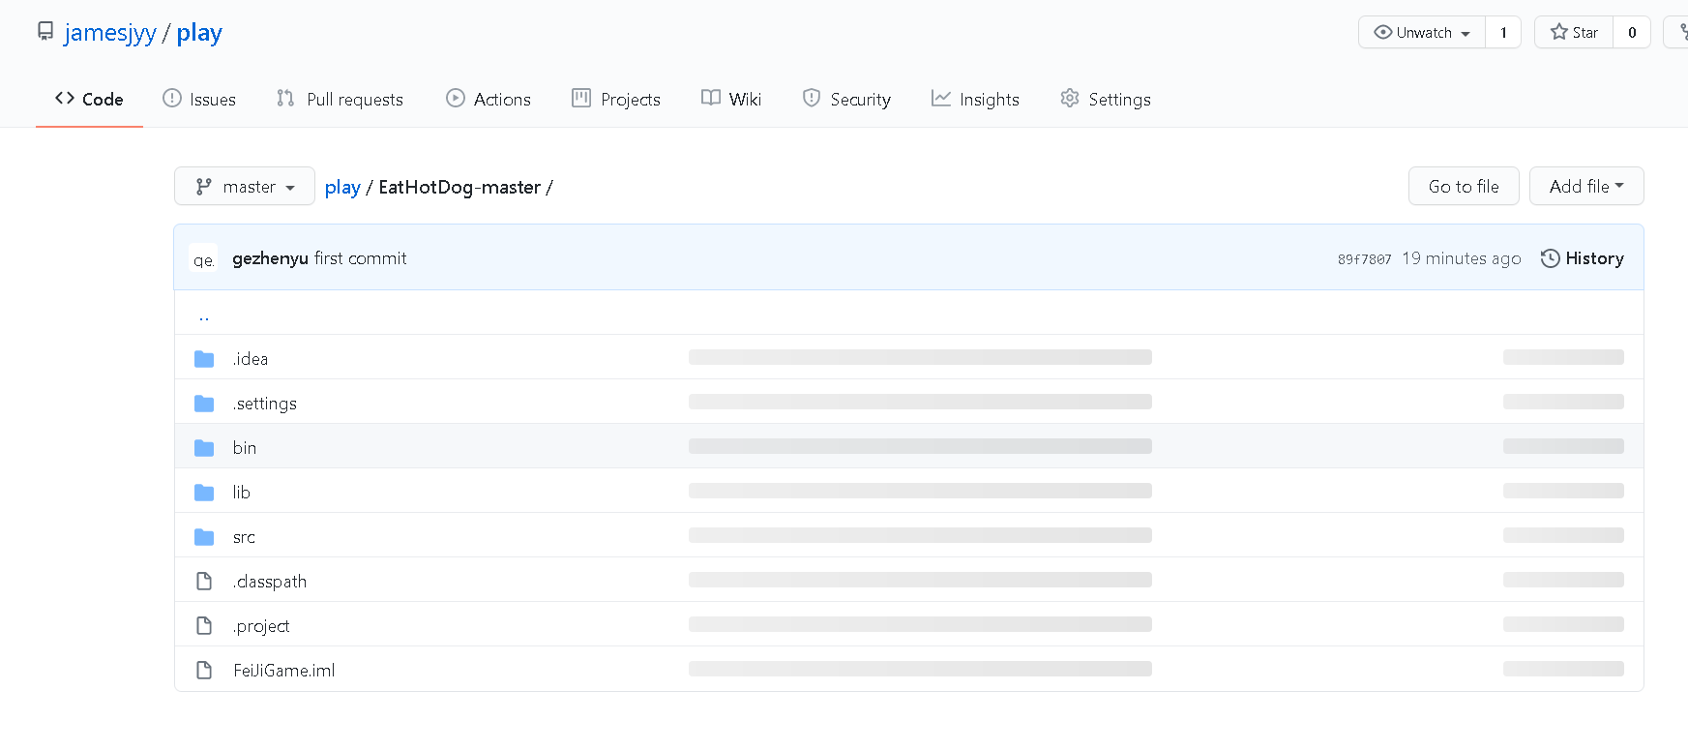Click the gezhenyu avatar in commit bar
1688x750 pixels.
click(203, 258)
